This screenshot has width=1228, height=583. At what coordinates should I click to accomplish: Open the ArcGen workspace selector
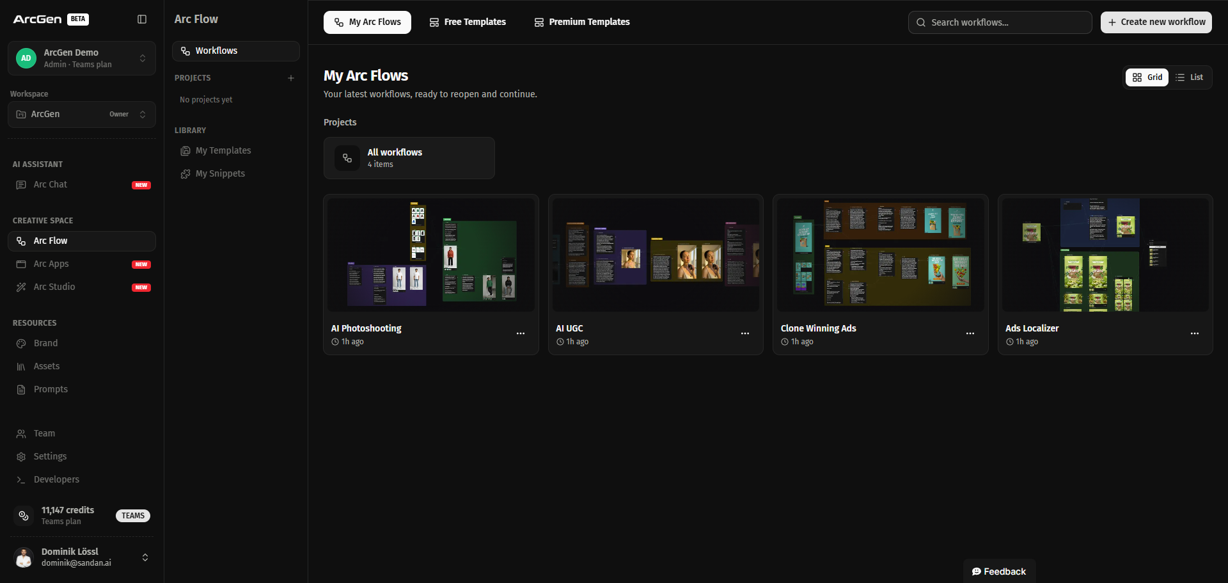point(82,115)
